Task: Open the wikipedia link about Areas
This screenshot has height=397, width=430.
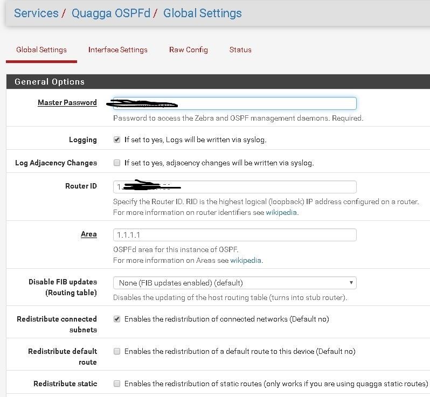Action: [246, 260]
